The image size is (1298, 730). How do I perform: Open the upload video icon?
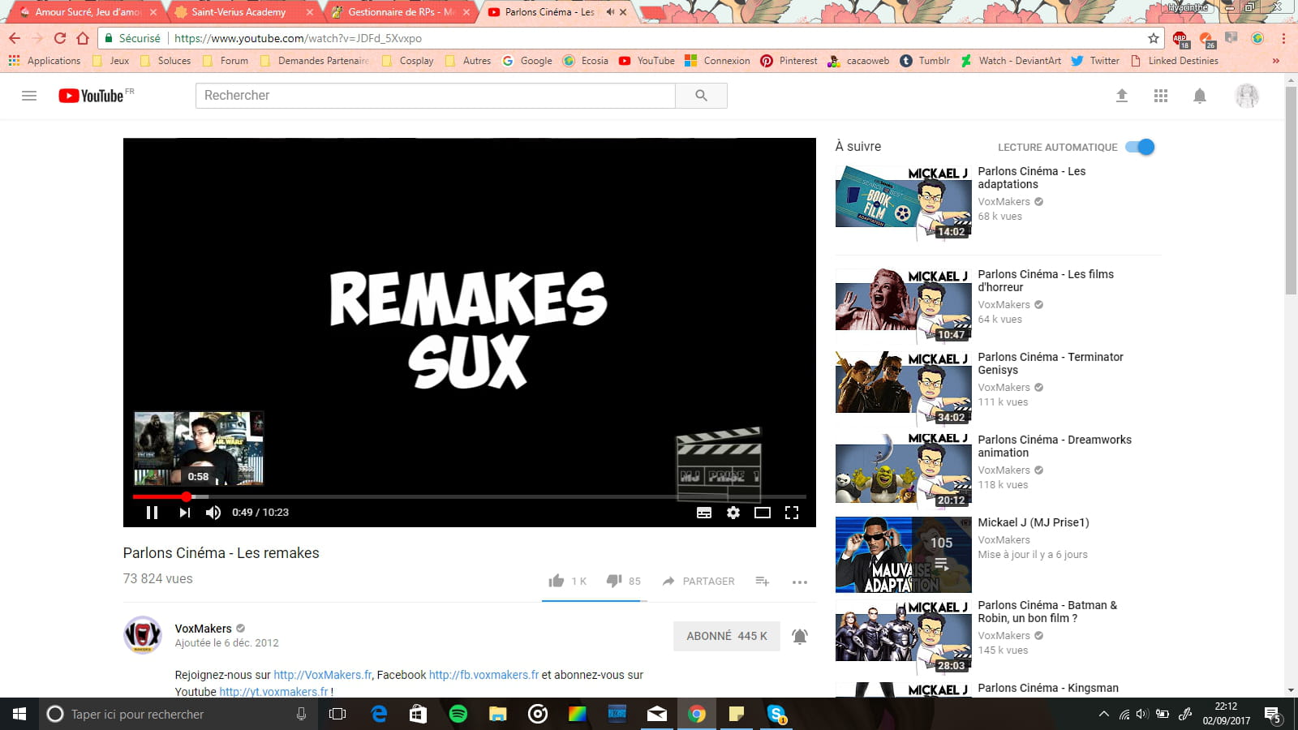pyautogui.click(x=1122, y=96)
